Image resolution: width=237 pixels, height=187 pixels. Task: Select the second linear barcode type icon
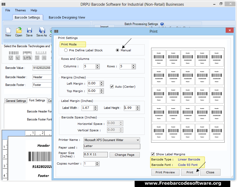[27, 53]
